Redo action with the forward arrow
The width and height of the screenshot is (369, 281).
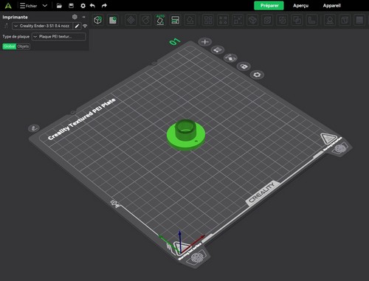104,6
